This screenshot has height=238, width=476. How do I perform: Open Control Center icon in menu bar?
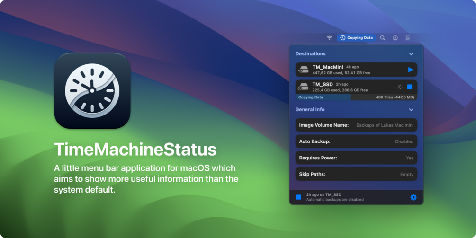tap(408, 38)
